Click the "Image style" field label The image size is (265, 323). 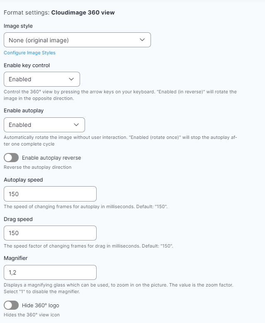point(18,26)
